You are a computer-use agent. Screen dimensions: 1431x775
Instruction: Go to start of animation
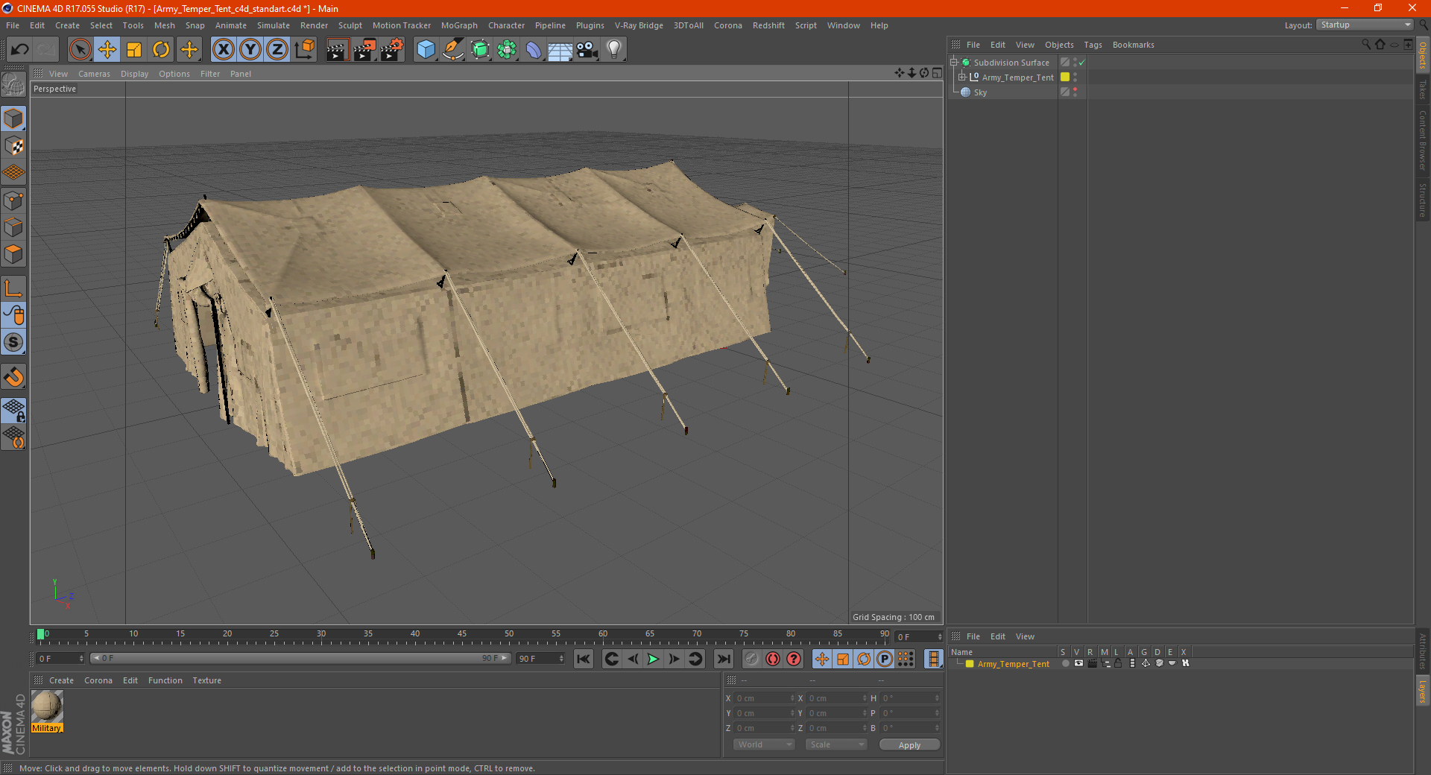(x=584, y=659)
